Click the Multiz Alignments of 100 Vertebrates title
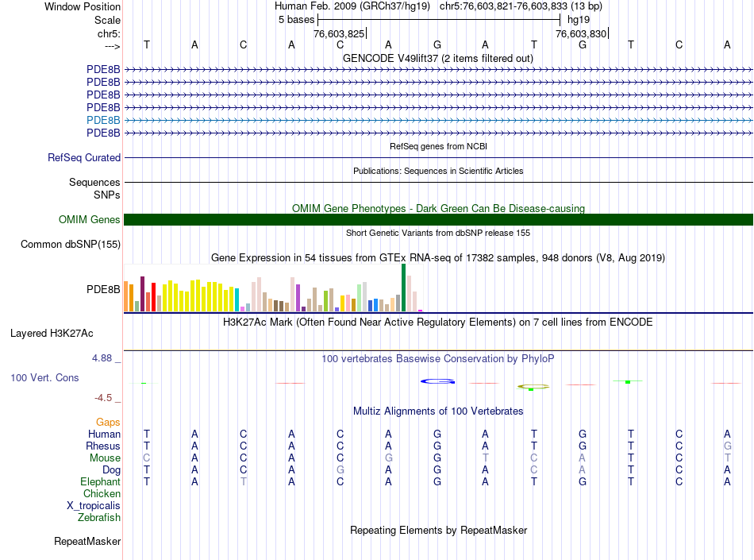This screenshot has width=754, height=560. [x=438, y=411]
